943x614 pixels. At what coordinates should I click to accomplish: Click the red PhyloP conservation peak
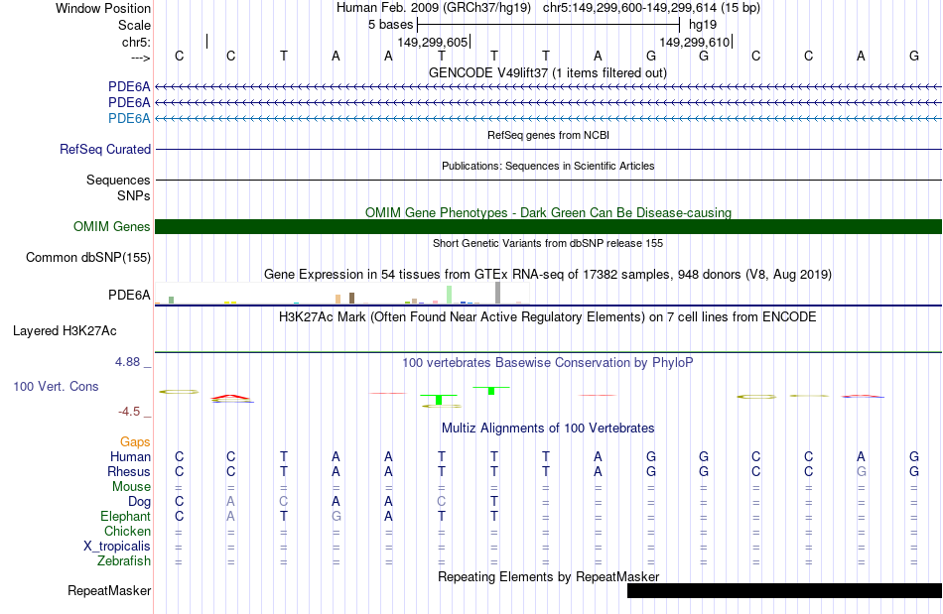pyautogui.click(x=231, y=397)
